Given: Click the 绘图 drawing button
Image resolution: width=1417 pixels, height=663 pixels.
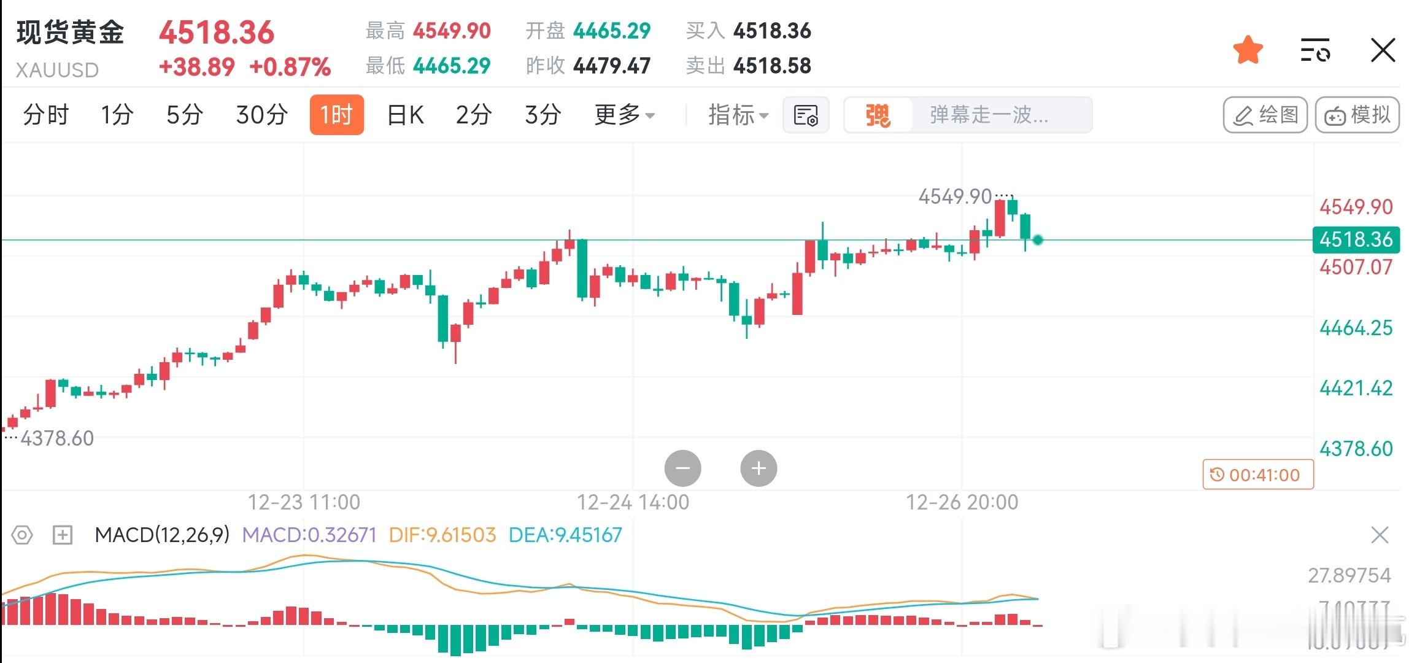Looking at the screenshot, I should (x=1265, y=115).
